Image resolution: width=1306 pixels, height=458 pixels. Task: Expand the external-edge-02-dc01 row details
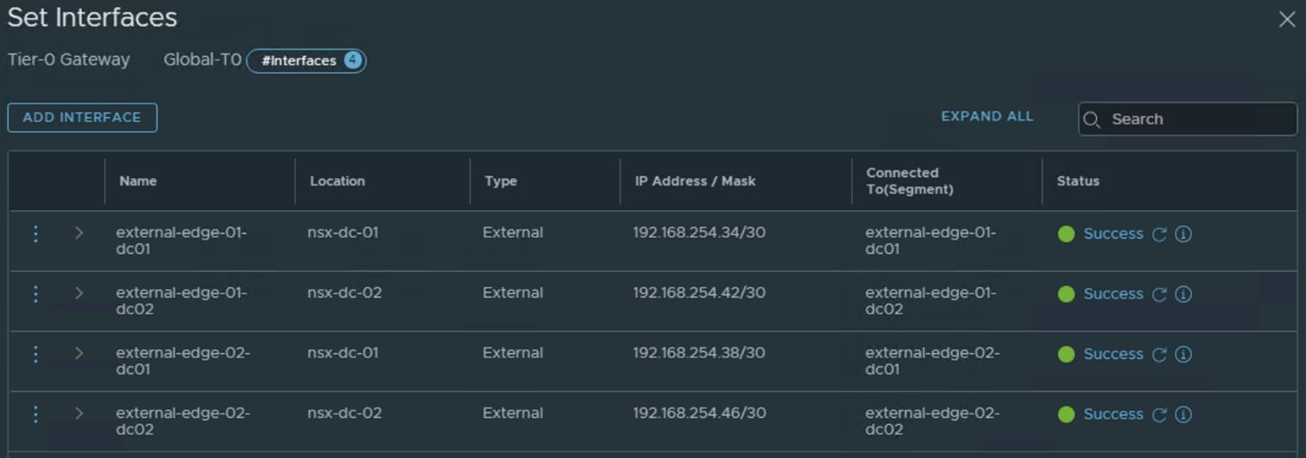[x=79, y=354]
